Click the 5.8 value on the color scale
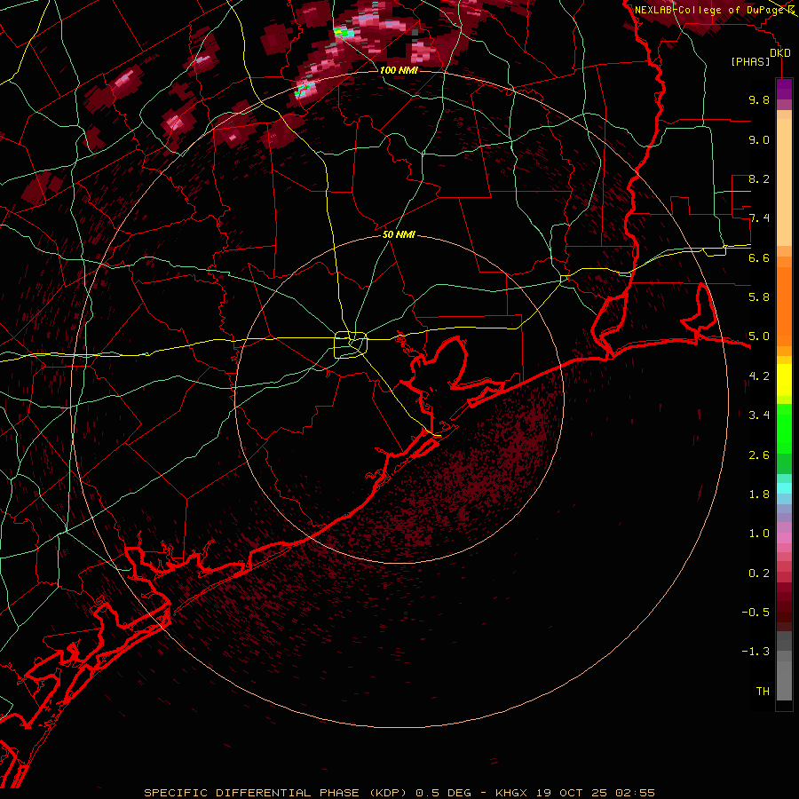 click(x=759, y=297)
